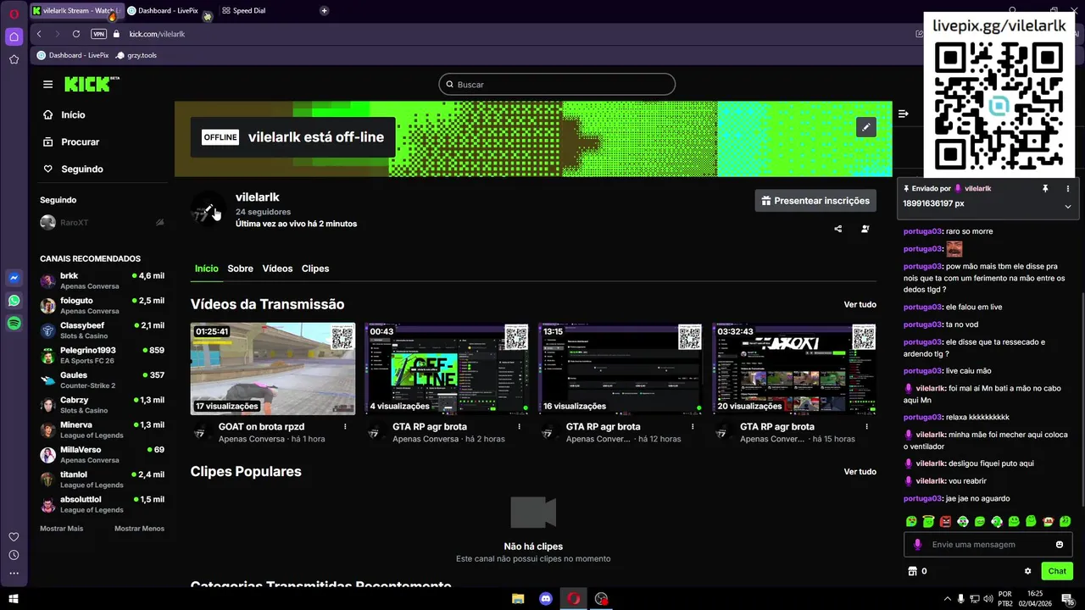Open options for GOAT on brota rpzd video

(x=345, y=427)
